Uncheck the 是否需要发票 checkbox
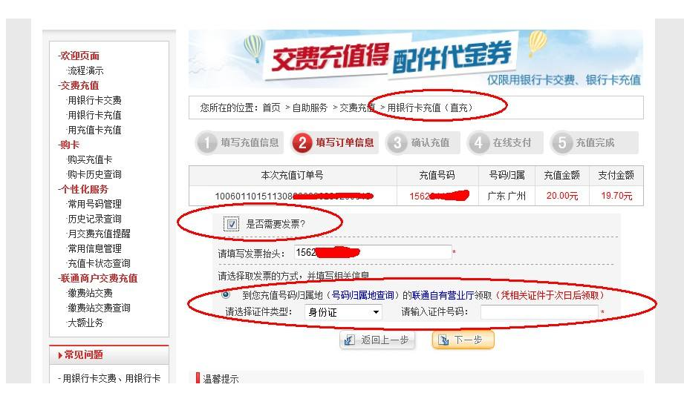The width and height of the screenshot is (684, 393). click(x=232, y=224)
